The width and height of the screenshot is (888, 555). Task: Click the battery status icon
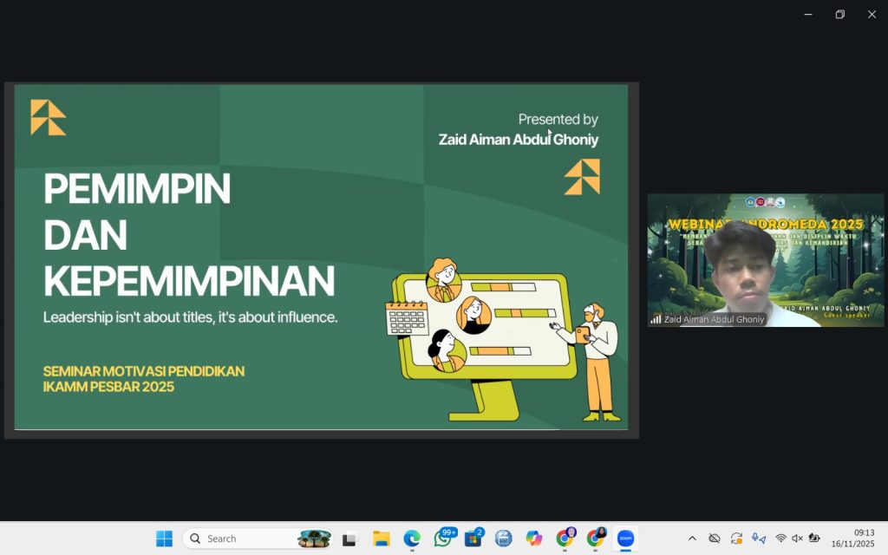[x=814, y=539]
